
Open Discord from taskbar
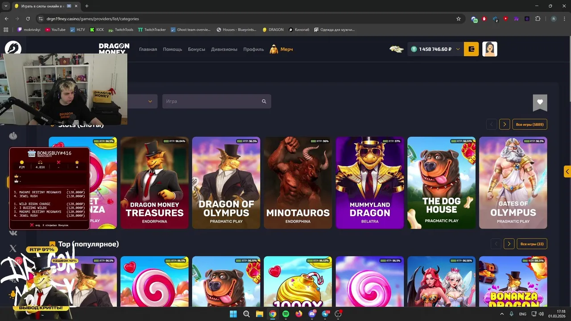[x=312, y=314]
